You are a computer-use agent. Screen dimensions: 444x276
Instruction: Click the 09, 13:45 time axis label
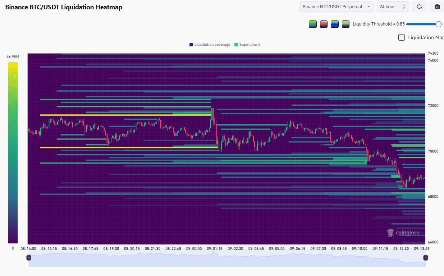[x=422, y=248]
